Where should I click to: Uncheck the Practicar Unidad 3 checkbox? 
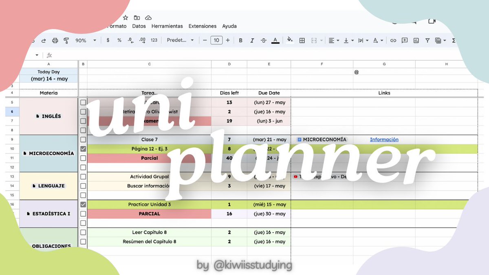pos(83,205)
